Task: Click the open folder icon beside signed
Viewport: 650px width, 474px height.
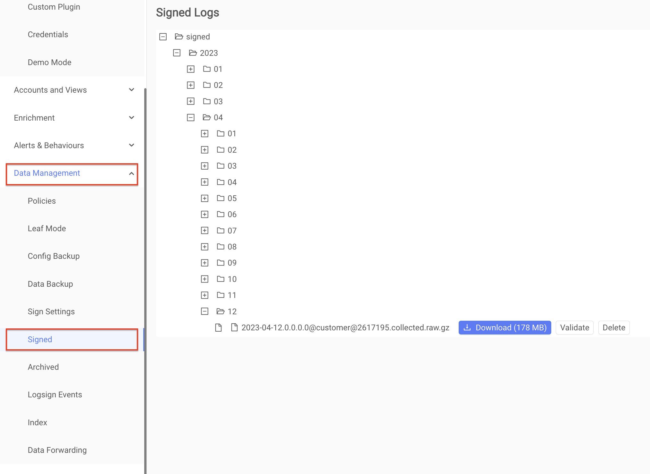Action: click(x=179, y=37)
